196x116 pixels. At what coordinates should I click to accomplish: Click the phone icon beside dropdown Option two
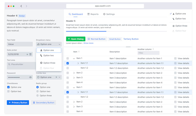(41, 55)
